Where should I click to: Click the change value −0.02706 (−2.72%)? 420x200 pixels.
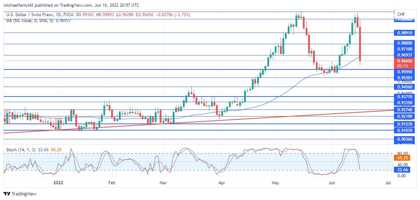173,15
